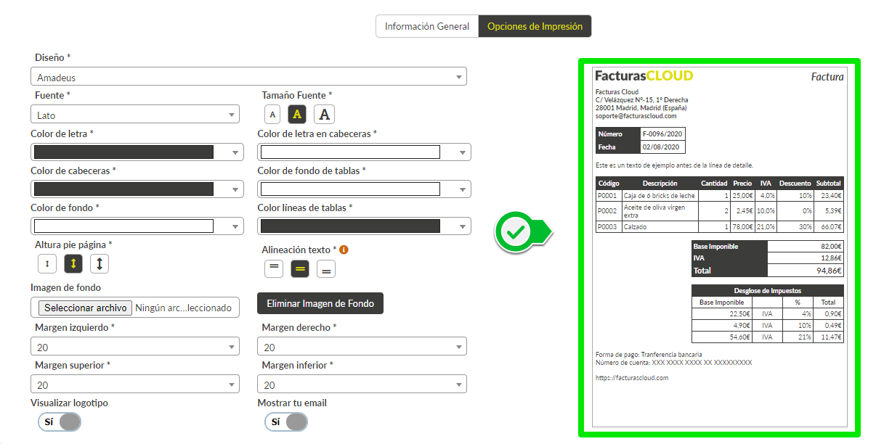Set text alignment to top icon

tap(274, 268)
